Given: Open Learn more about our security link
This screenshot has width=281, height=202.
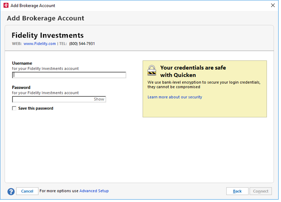Looking at the screenshot, I should [175, 97].
